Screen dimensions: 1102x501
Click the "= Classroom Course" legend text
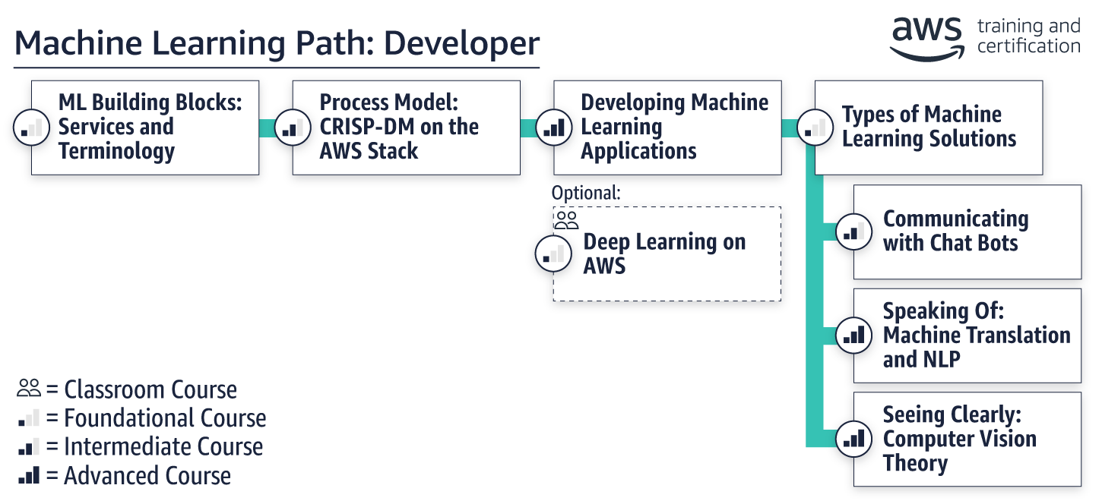pyautogui.click(x=141, y=389)
